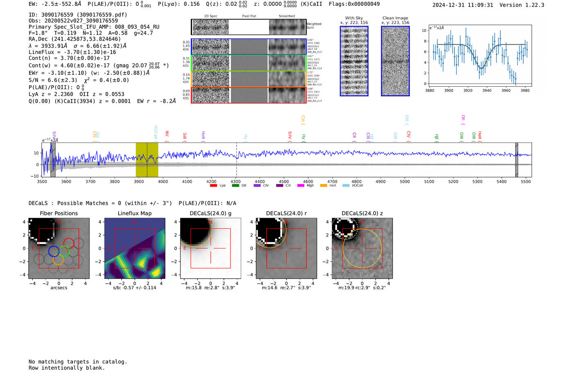Click the blue fiber circle in Fiber Positions
The width and height of the screenshot is (573, 390).
54,251
